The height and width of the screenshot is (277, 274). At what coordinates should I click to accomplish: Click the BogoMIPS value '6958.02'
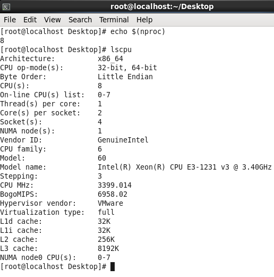pyautogui.click(x=113, y=194)
